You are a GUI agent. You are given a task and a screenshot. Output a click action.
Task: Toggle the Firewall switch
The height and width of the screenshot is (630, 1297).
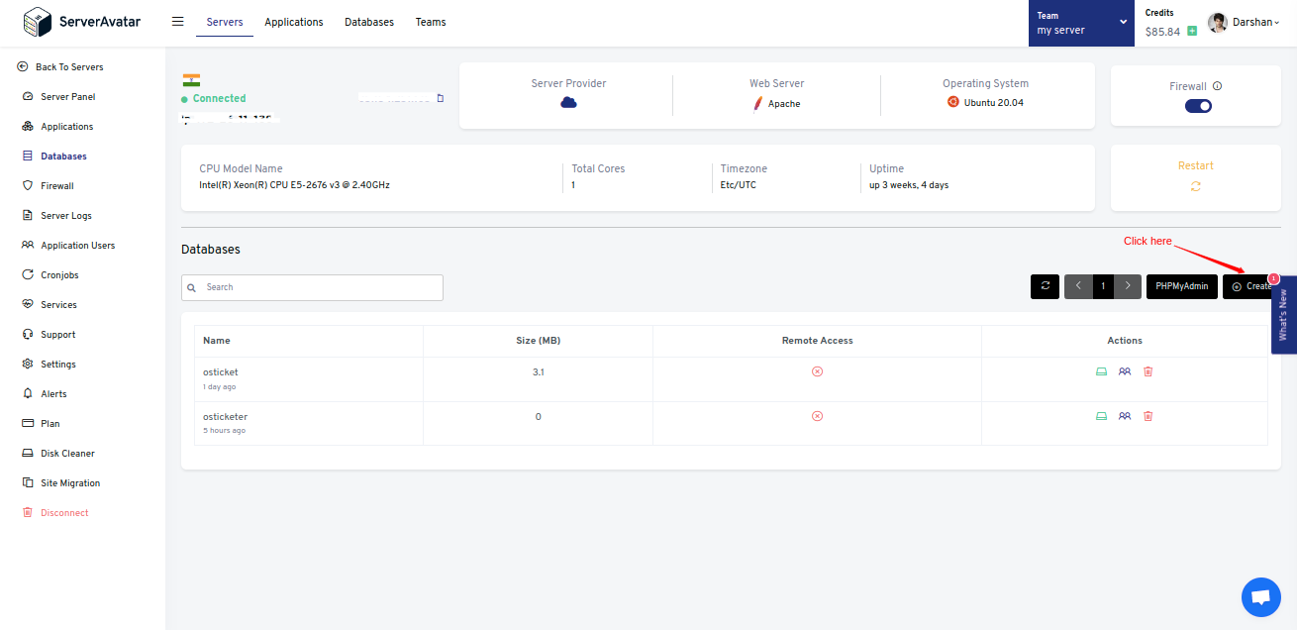tap(1198, 106)
